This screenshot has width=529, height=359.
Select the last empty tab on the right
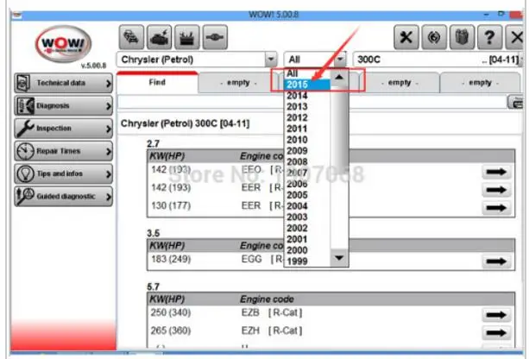pyautogui.click(x=480, y=83)
